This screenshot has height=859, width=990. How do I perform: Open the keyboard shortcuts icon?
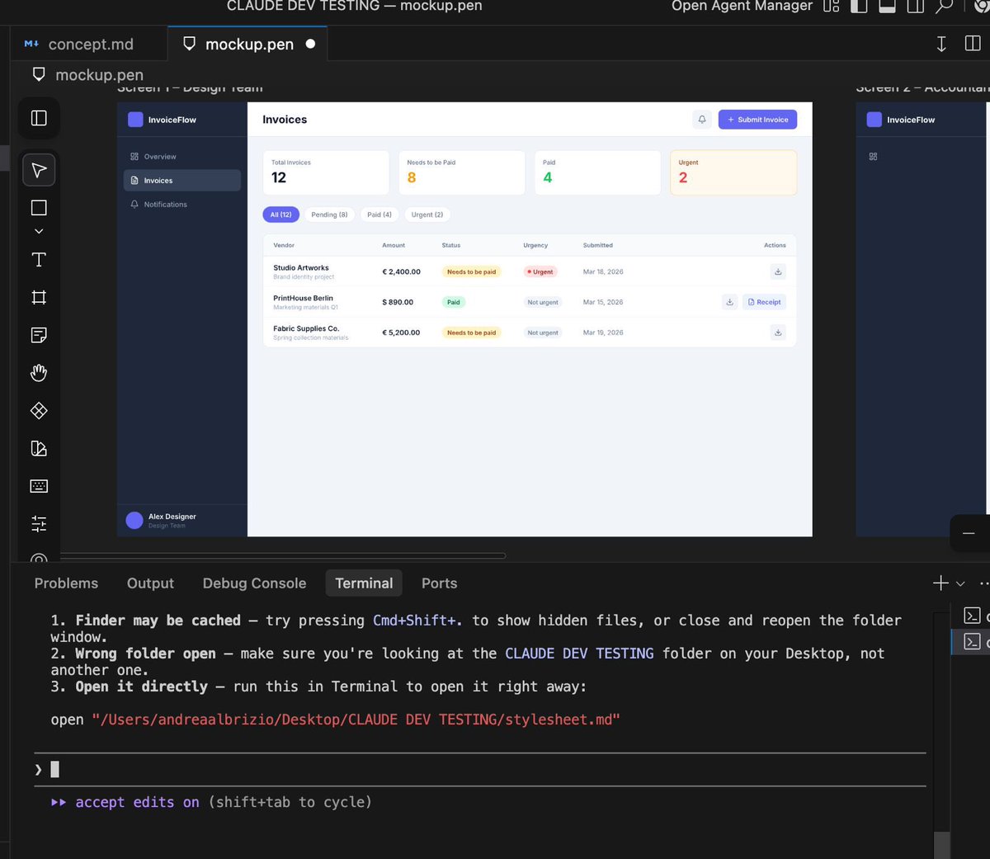[39, 486]
